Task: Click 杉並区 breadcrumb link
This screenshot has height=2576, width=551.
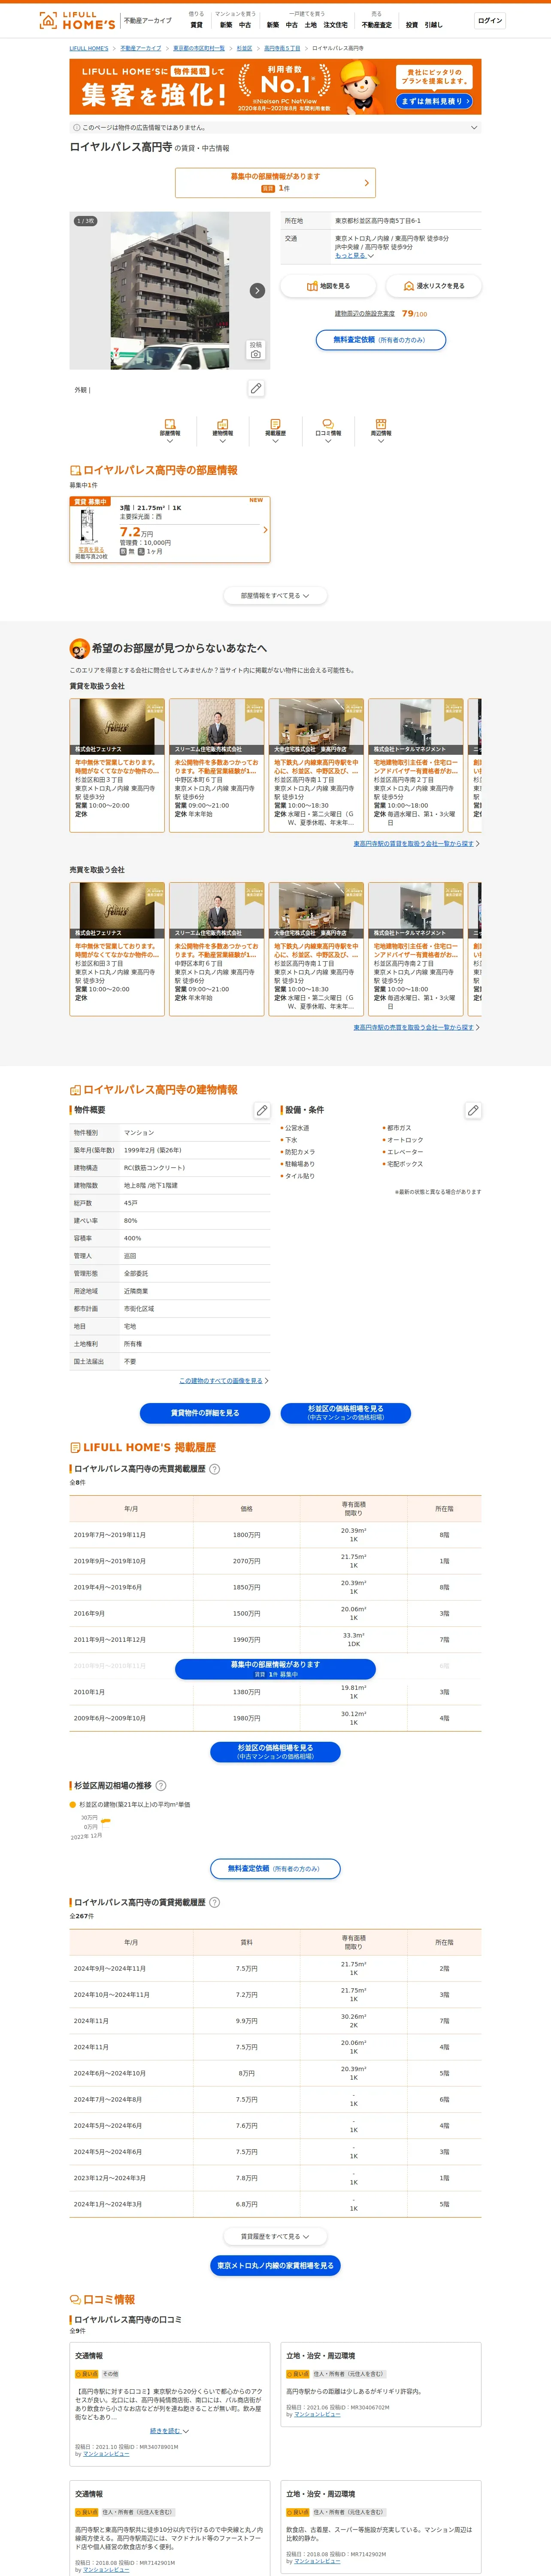Action: tap(244, 48)
